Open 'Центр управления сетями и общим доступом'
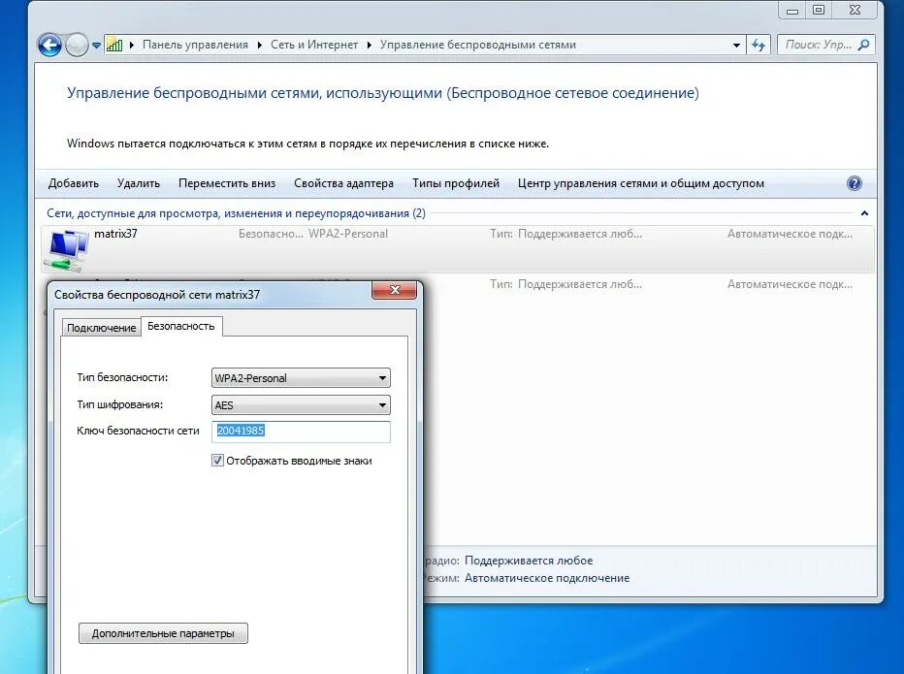 tap(640, 183)
